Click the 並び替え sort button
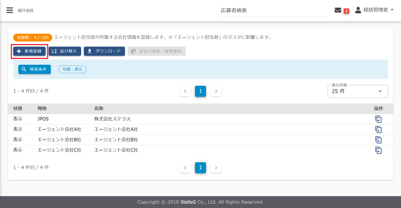Image resolution: width=401 pixels, height=208 pixels. (x=65, y=51)
